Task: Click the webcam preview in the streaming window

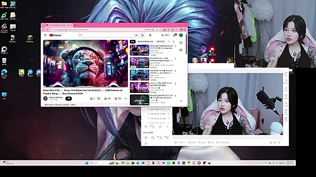Action: point(228,104)
